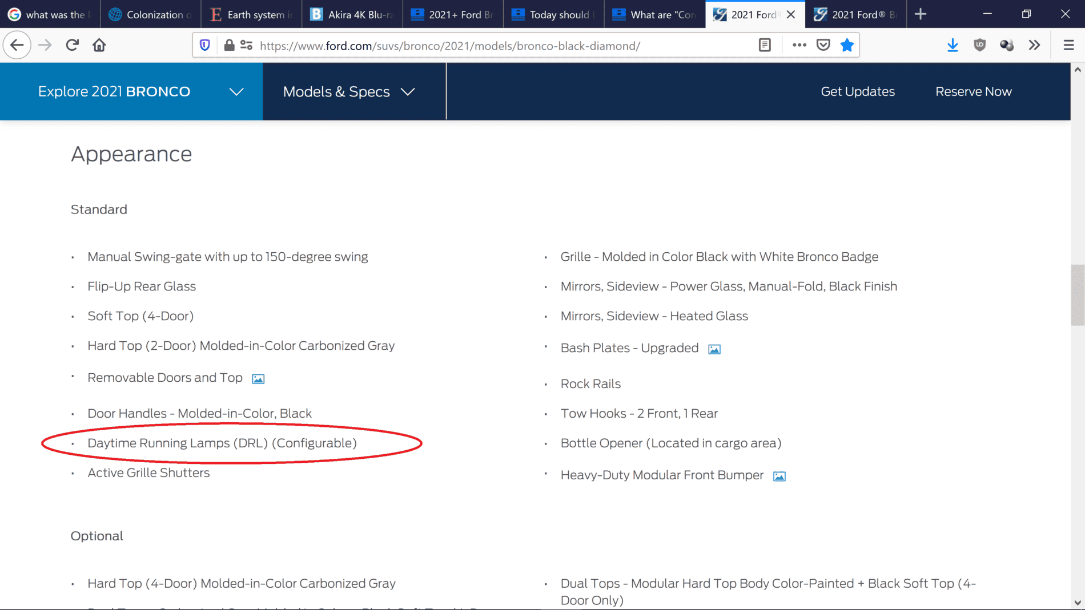Screen dimensions: 1085x610
Task: Click the 'Appearance' section heading
Action: 131,154
